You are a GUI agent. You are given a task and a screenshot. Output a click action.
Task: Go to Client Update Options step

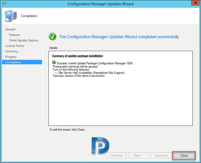[24, 40]
